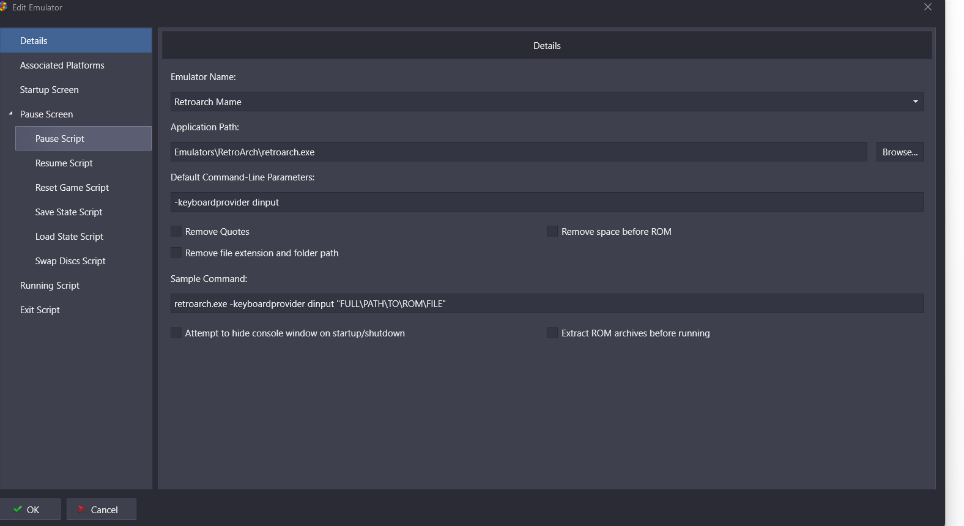
Task: Cancel the emulator edits
Action: pos(102,509)
